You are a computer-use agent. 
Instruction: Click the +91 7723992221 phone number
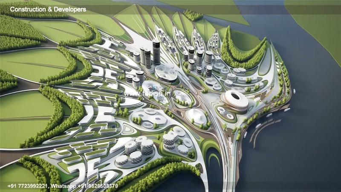[x=29, y=186]
